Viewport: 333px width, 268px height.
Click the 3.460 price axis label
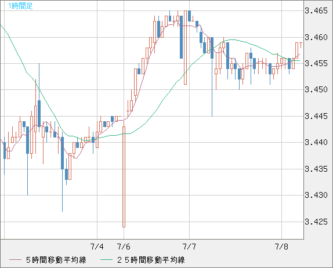[x=316, y=37]
